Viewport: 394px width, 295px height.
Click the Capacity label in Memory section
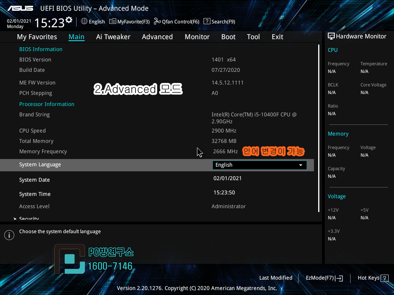click(336, 169)
